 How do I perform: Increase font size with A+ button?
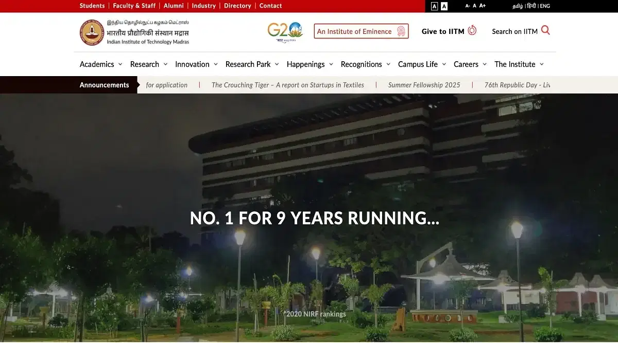click(483, 6)
